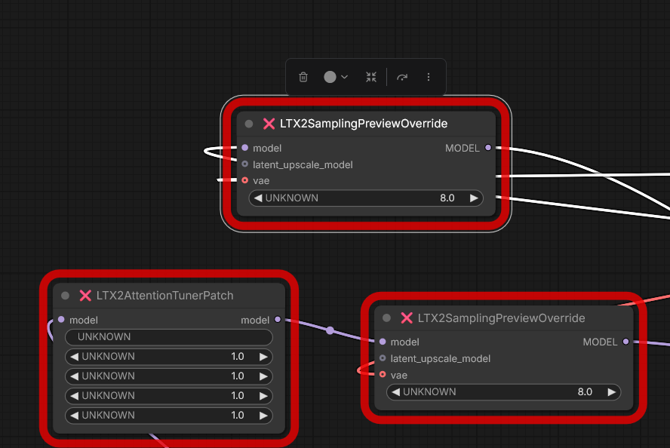Decrease the first UNKNOWN 1.0 stepper in LTX2AttentionTunerPatch
670x448 pixels.
[75, 357]
